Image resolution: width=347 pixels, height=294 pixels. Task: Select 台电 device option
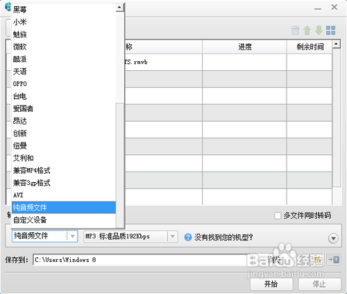(64, 96)
